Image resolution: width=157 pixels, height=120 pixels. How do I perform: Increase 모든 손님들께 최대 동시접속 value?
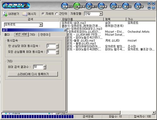[x=57, y=51]
